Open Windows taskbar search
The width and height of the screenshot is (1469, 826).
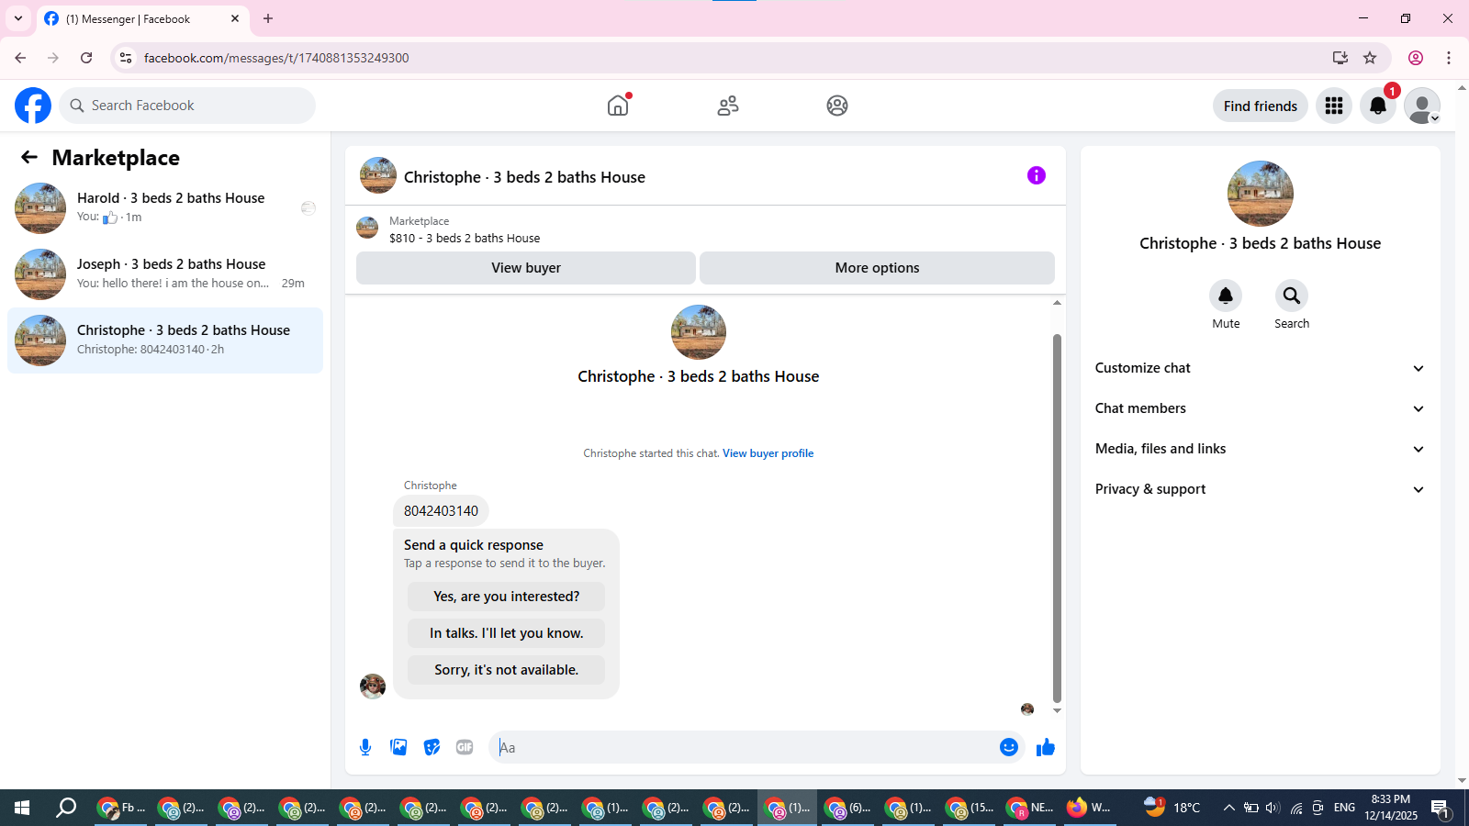pyautogui.click(x=66, y=808)
